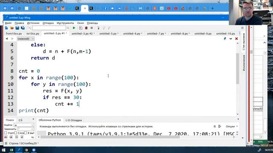The image size is (273, 153).
Task: Click bug status icon in status bar
Action: [6, 143]
